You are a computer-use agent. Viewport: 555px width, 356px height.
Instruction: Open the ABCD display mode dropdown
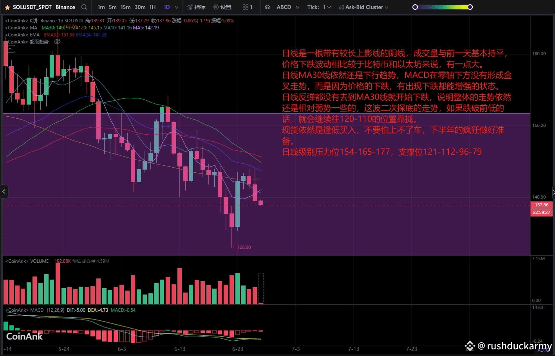point(288,7)
